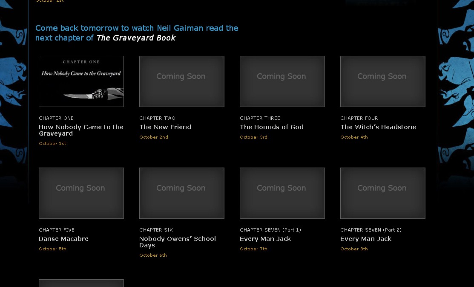Click the 'CHAPTER SIX' label text
The height and width of the screenshot is (287, 474).
(x=156, y=230)
